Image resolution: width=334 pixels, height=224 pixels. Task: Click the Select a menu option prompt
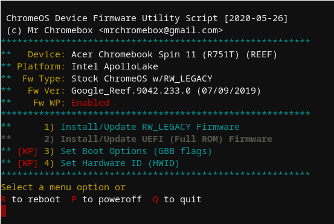63,188
